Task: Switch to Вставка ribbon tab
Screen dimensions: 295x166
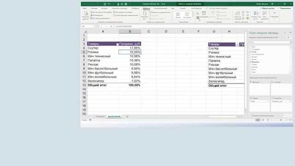Action: pyautogui.click(x=104, y=8)
